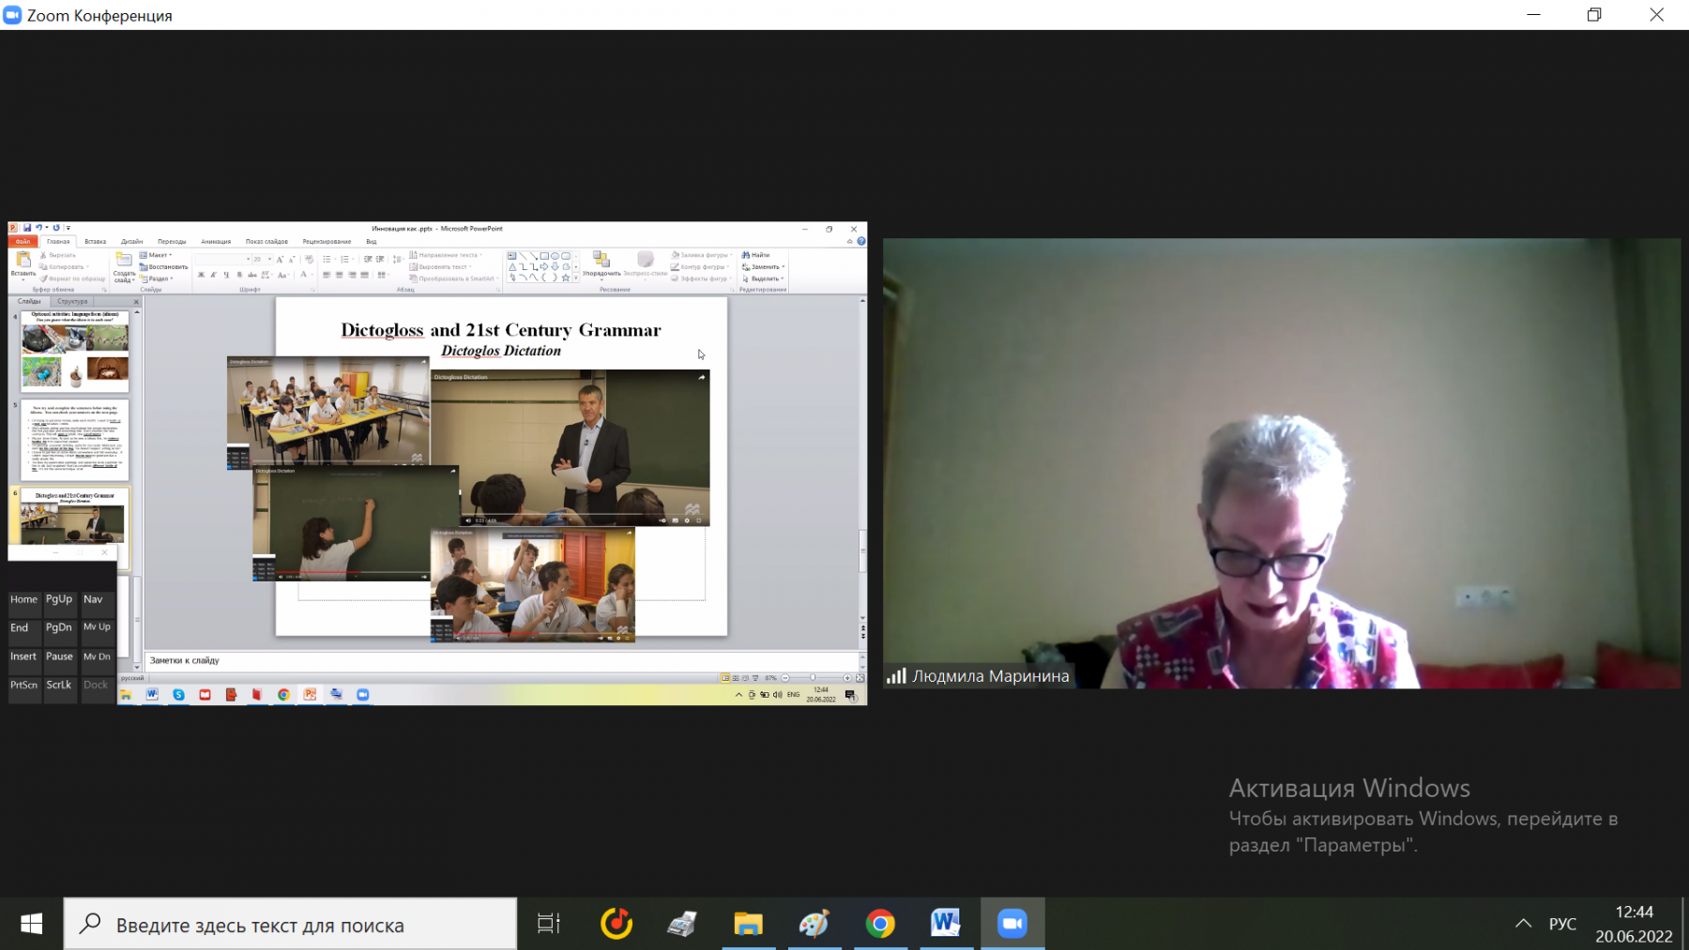Open the Layout (Макет) dropdown

point(156,255)
